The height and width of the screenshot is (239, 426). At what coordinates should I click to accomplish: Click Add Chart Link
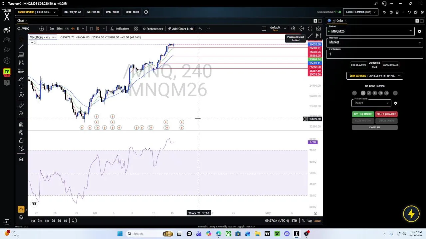(x=180, y=29)
